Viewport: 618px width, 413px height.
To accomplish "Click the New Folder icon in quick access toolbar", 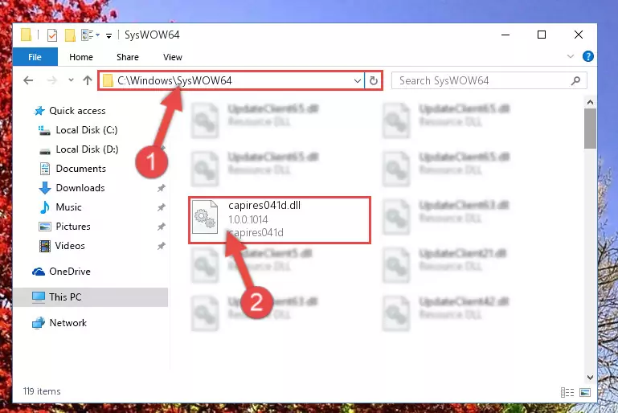I will coord(70,35).
